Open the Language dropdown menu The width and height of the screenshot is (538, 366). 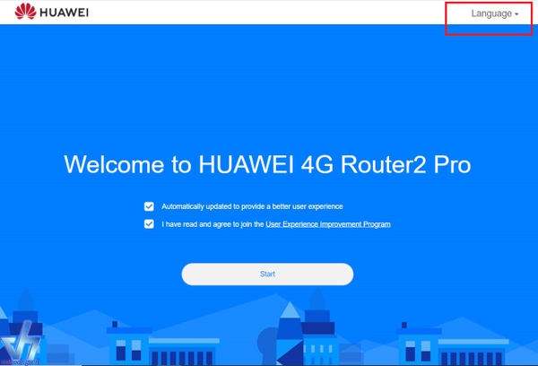point(494,13)
